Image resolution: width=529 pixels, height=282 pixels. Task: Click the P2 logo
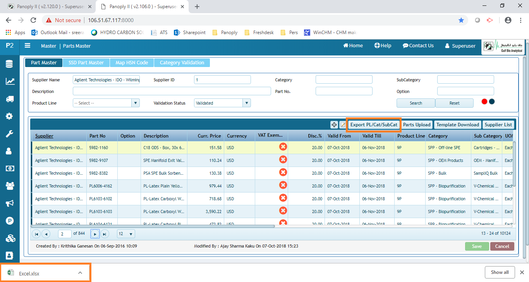[10, 45]
